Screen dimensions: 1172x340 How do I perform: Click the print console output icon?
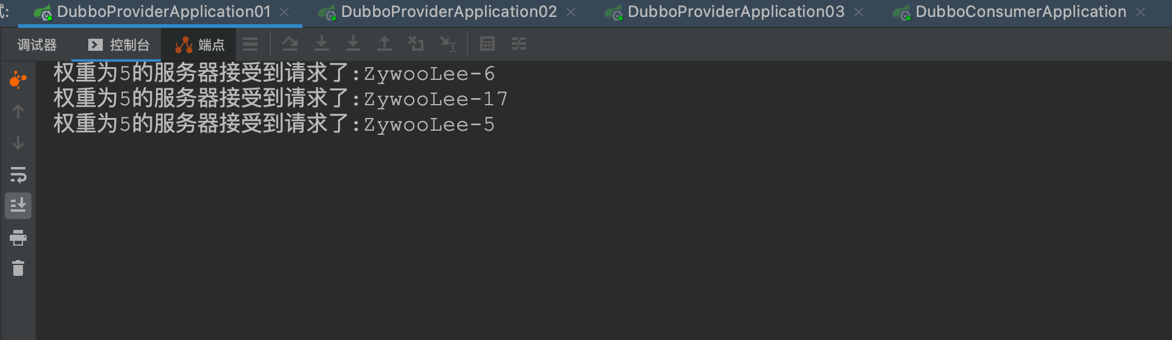(18, 237)
